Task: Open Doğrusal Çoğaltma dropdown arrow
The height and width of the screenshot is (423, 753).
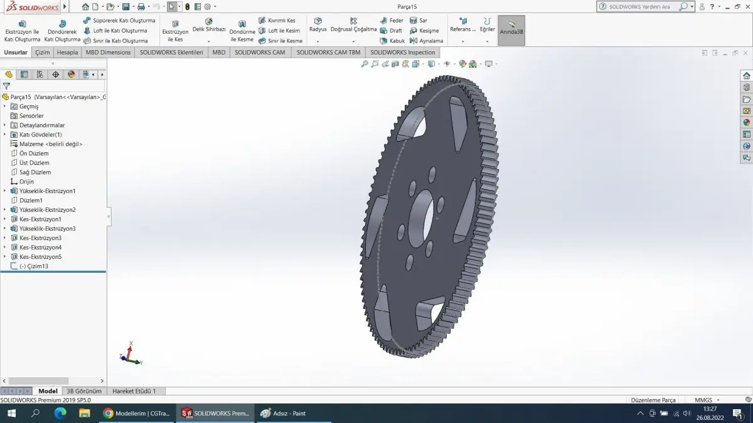Action: pyautogui.click(x=354, y=41)
